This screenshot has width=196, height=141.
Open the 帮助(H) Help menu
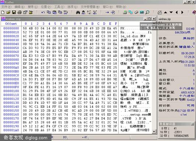[121, 7]
